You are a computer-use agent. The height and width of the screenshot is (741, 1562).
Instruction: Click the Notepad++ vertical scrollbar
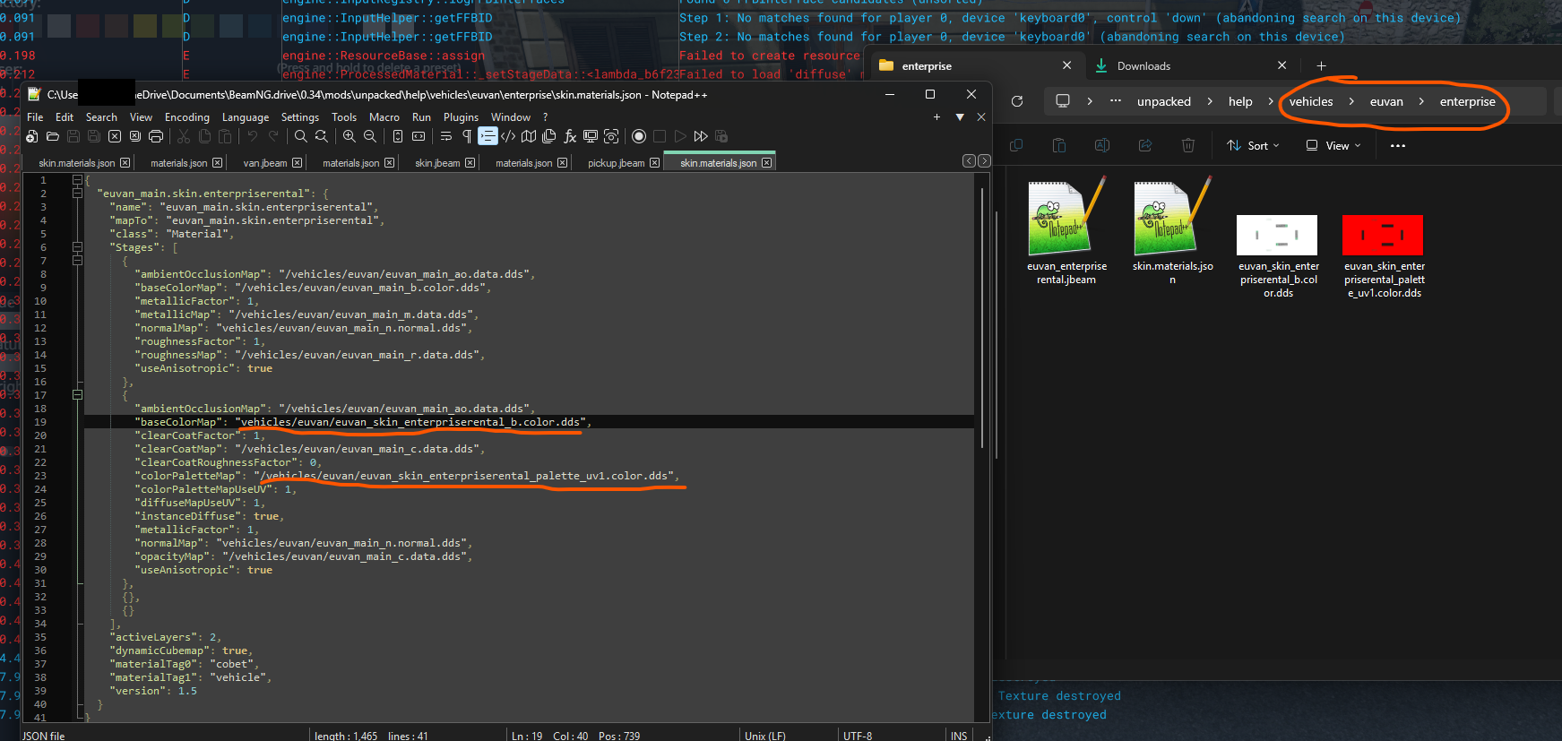click(982, 318)
